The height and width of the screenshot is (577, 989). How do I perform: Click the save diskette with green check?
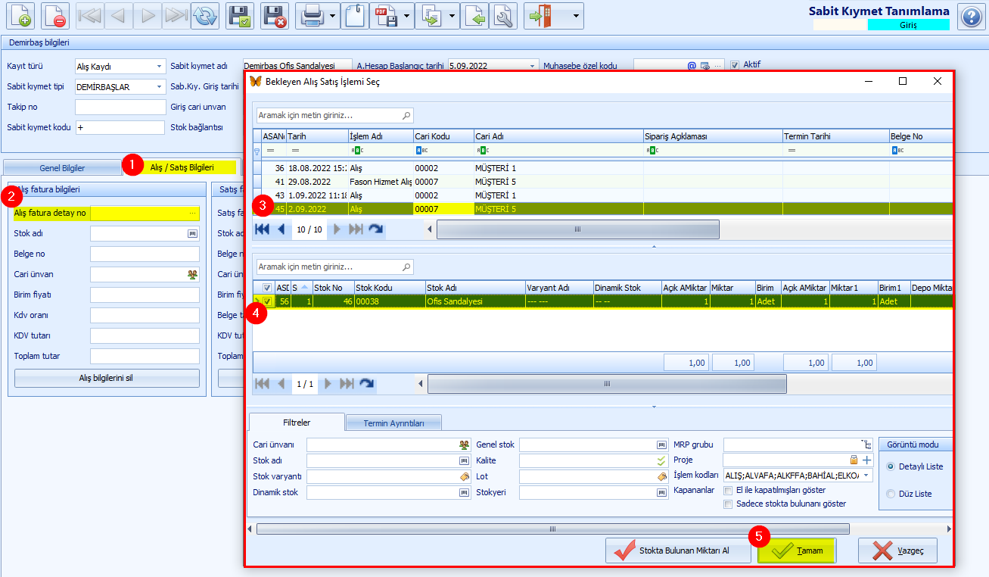pos(240,16)
